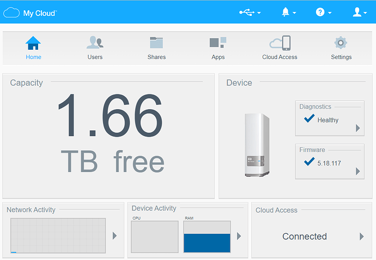Switch to the Shares tab label
The height and width of the screenshot is (260, 376).
[156, 57]
